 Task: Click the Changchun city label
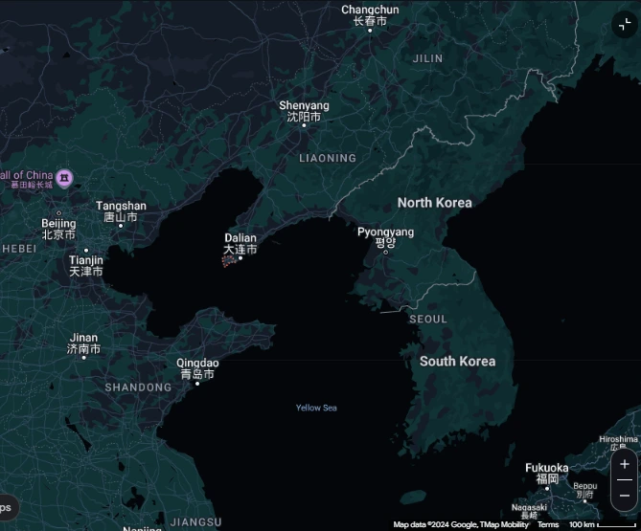point(370,15)
